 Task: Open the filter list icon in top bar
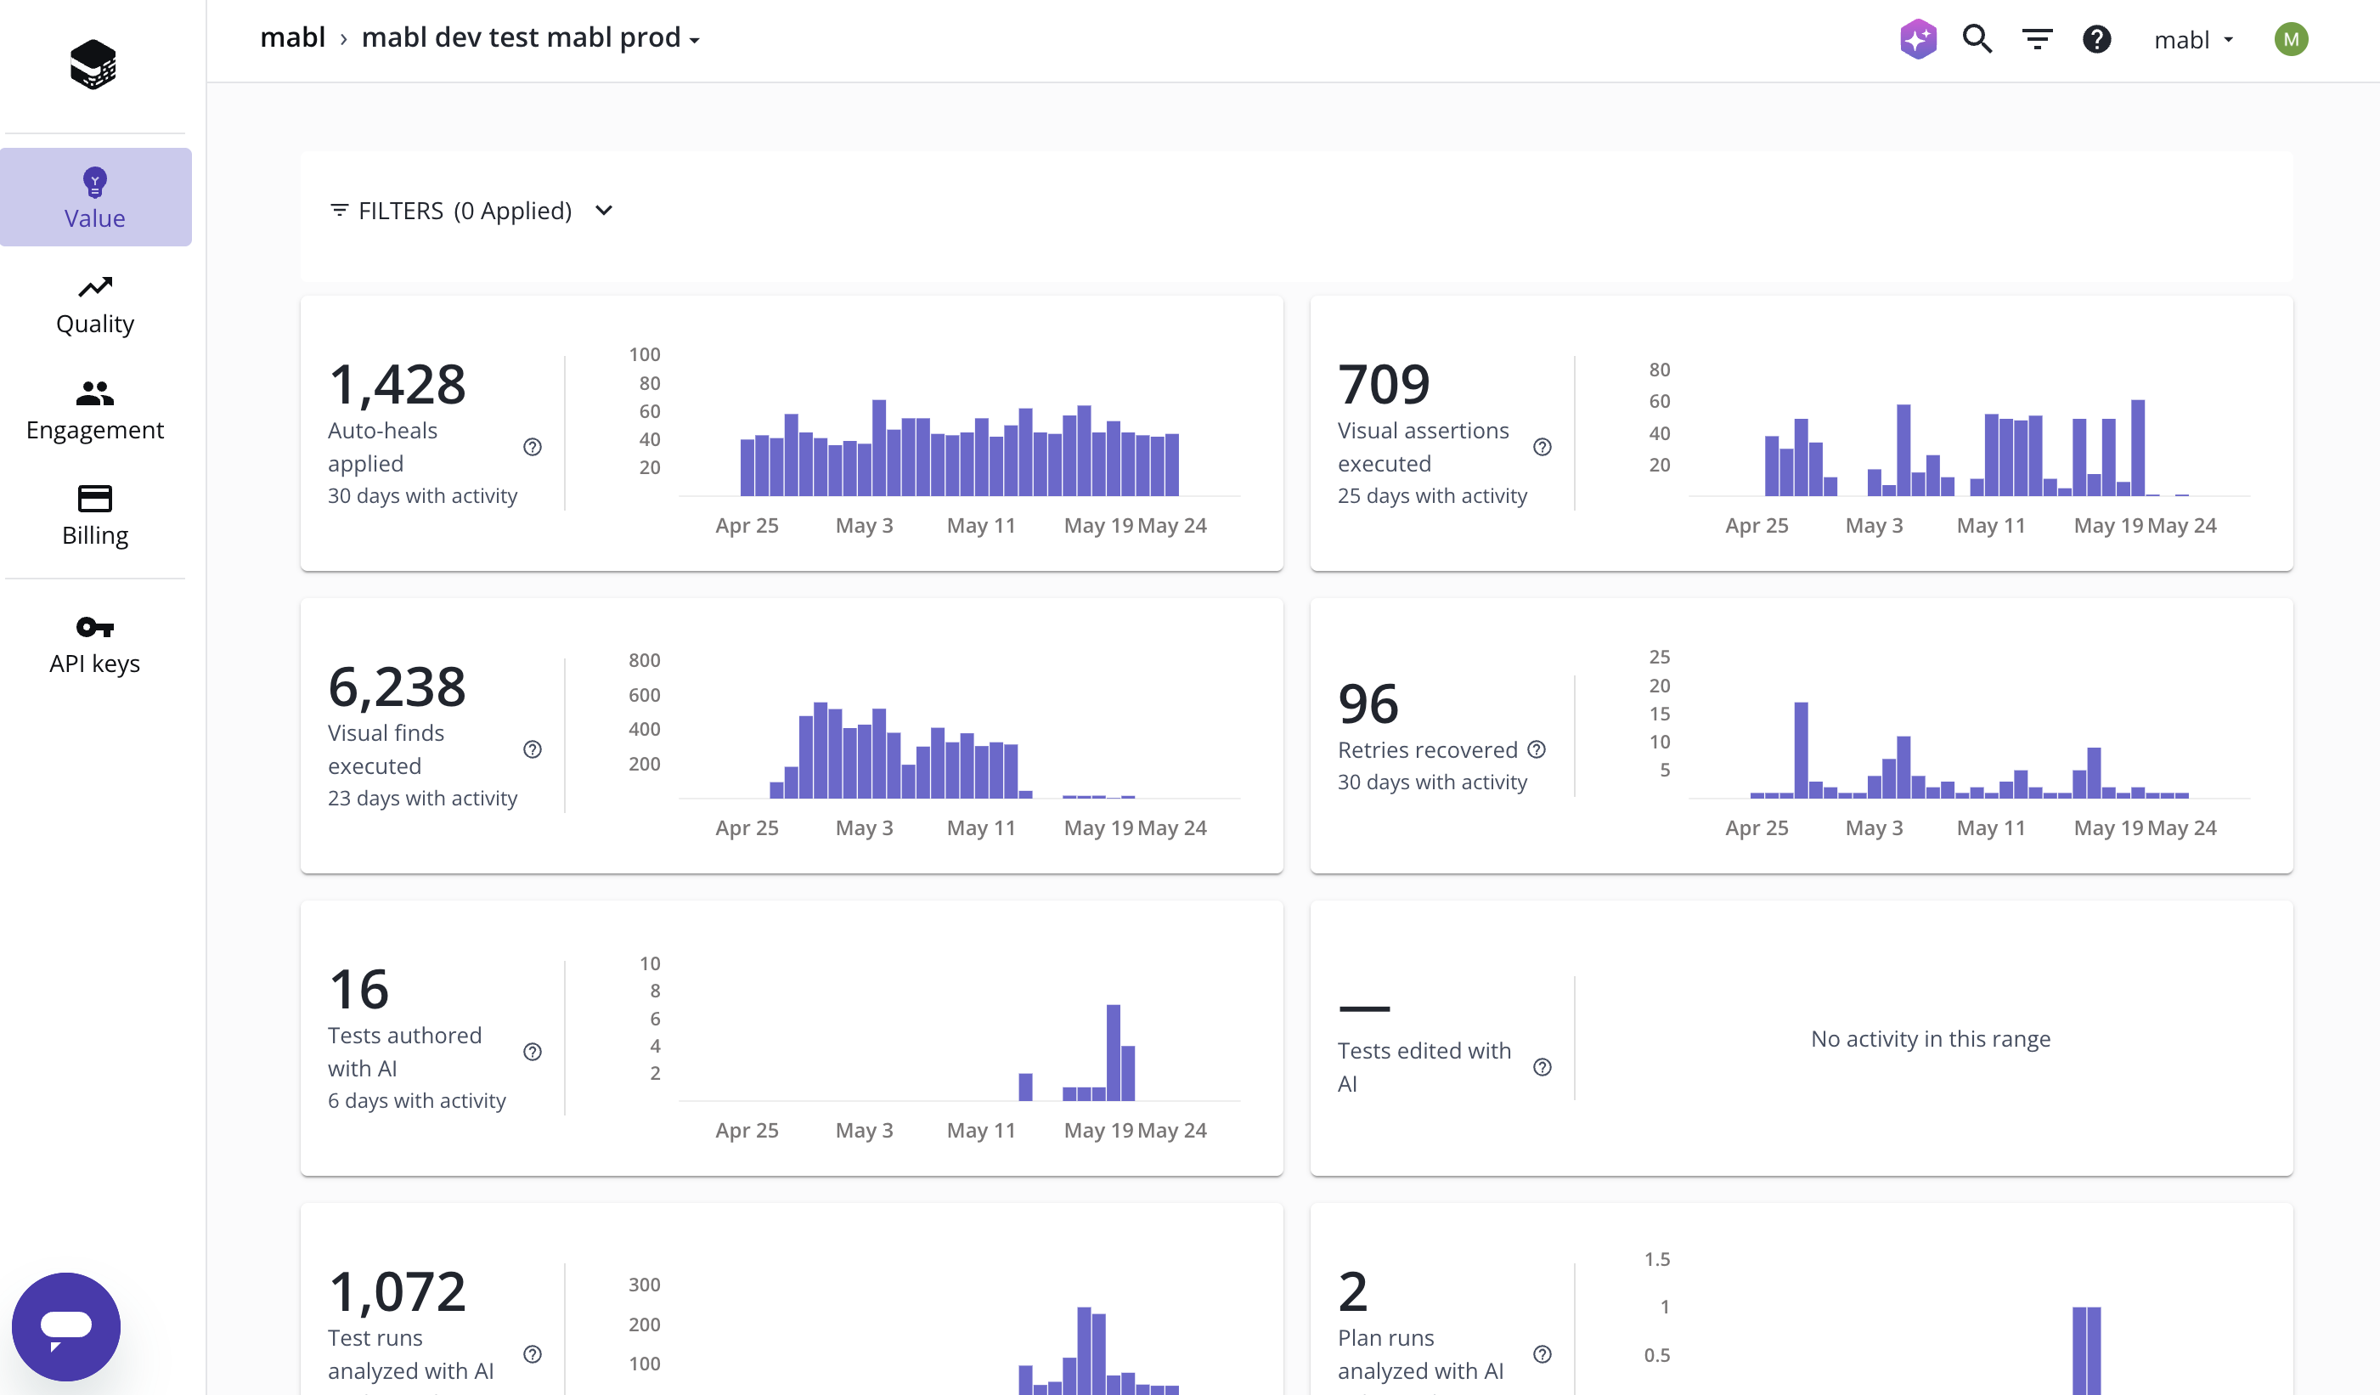click(2037, 39)
